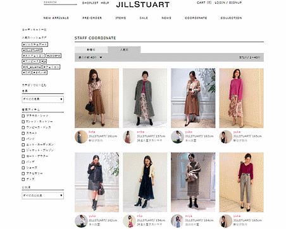The image size is (286, 229).
Task: View the CART (0) link
Action: coord(204,3)
